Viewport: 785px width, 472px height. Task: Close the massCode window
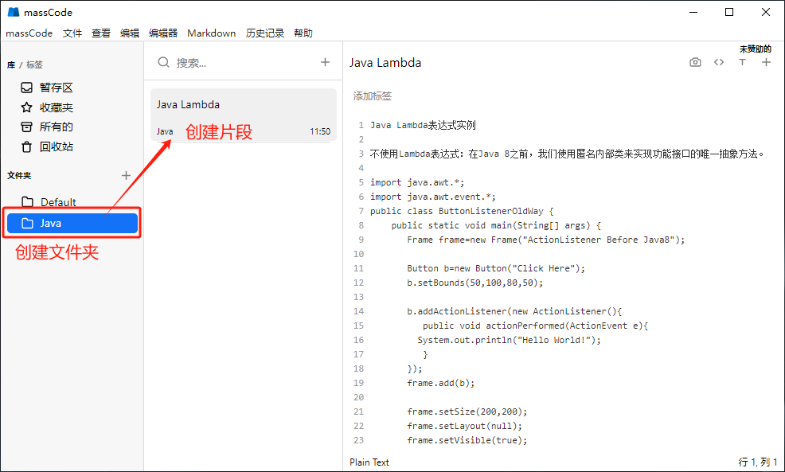pos(766,12)
